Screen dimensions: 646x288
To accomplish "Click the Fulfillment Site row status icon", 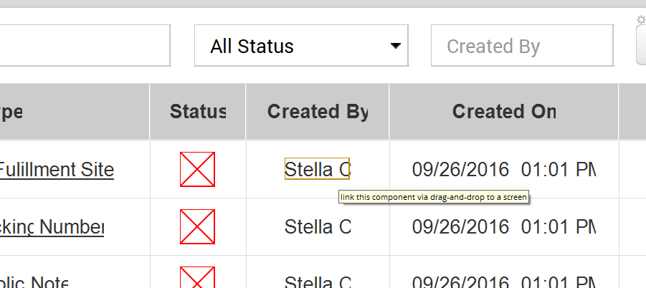I will click(x=197, y=170).
